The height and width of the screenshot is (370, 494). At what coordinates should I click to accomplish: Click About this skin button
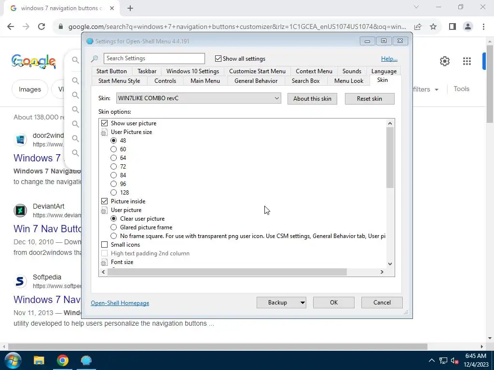312,99
